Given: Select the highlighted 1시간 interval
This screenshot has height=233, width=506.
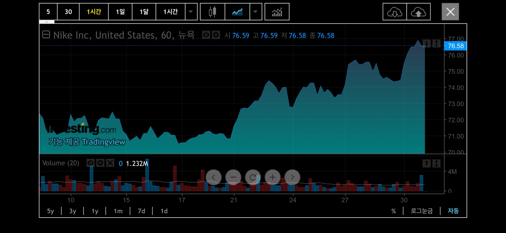Looking at the screenshot, I should tap(94, 12).
